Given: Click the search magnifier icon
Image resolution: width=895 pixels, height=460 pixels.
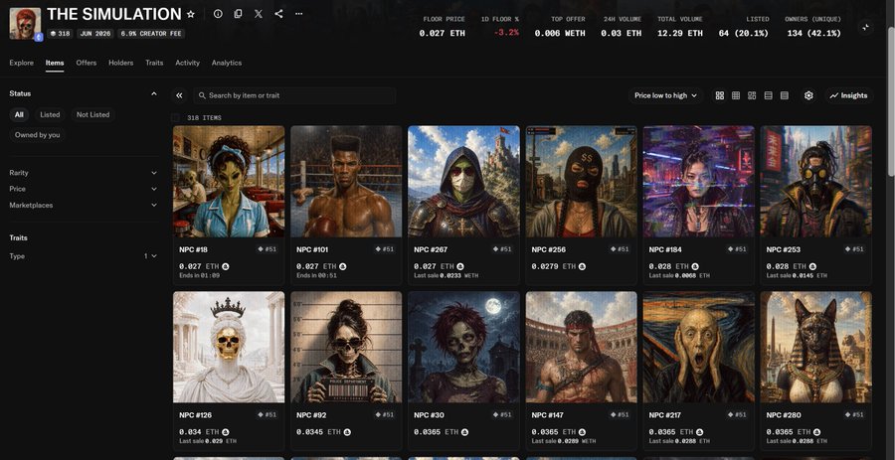Looking at the screenshot, I should pos(202,95).
